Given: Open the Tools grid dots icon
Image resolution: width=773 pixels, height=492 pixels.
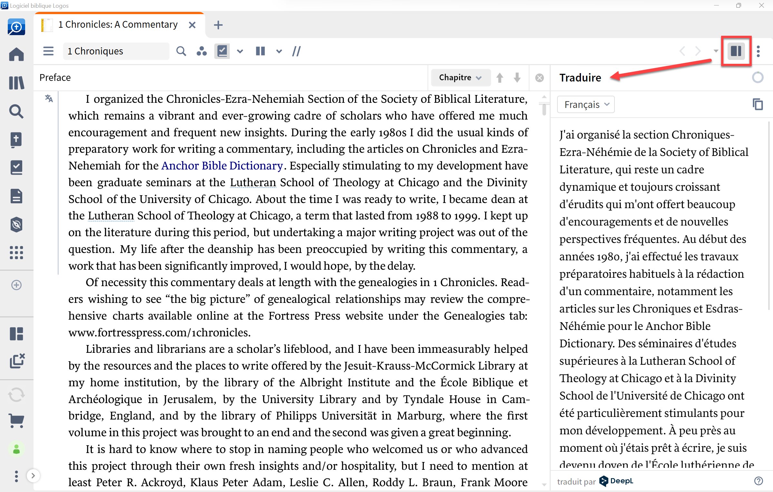Looking at the screenshot, I should [x=16, y=253].
